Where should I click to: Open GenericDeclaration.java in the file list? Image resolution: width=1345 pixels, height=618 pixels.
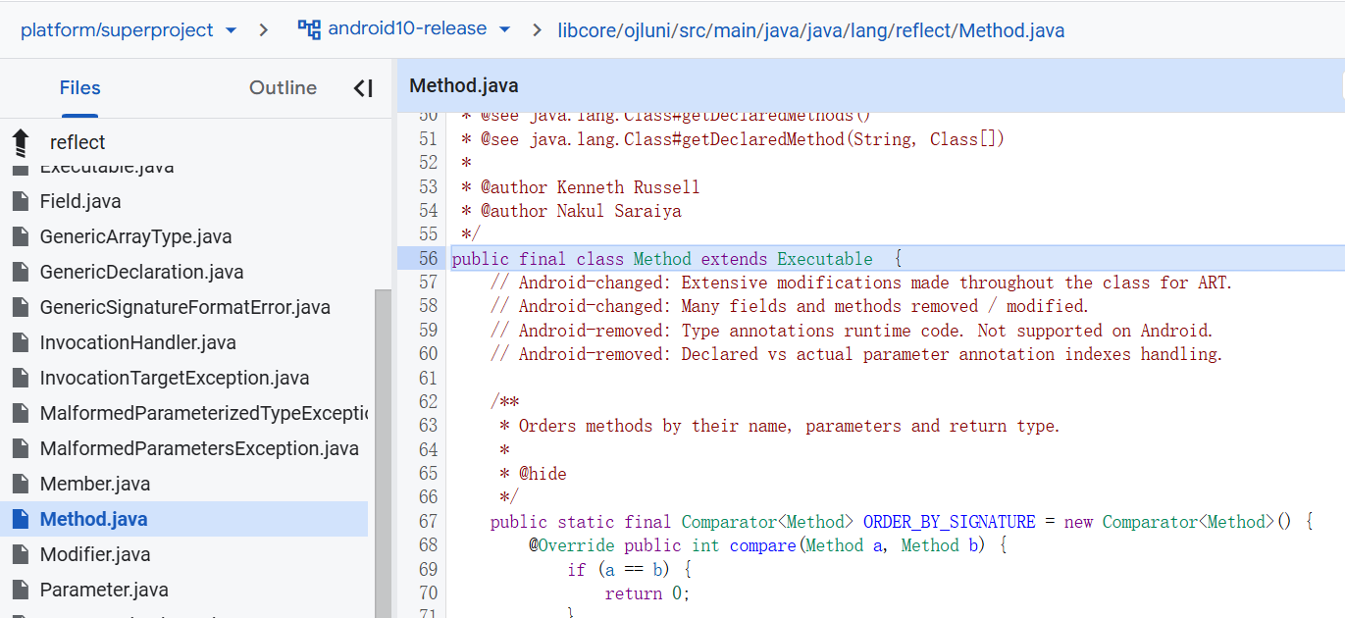point(141,272)
